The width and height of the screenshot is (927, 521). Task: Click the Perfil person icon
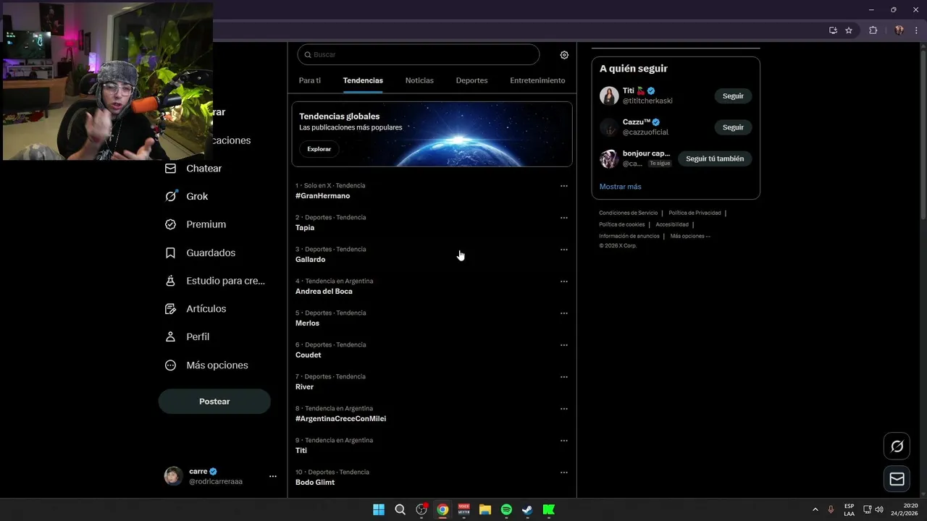pyautogui.click(x=170, y=336)
